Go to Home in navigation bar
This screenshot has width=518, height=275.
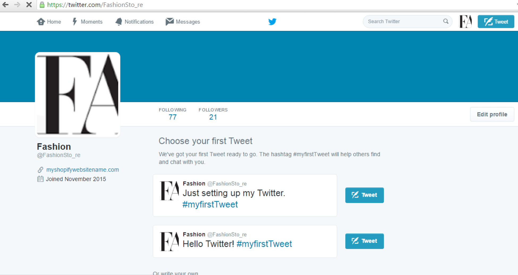(49, 22)
